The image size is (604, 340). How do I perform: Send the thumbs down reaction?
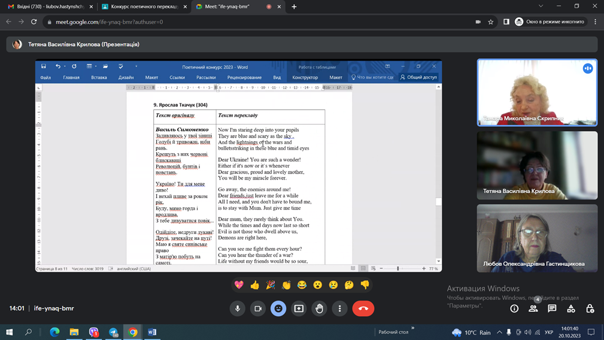click(x=365, y=285)
